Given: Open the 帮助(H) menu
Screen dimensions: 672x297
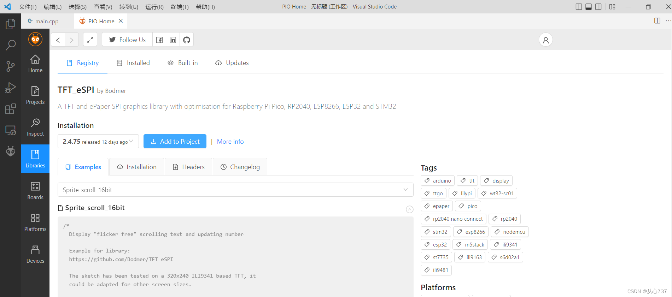Looking at the screenshot, I should click(x=205, y=7).
